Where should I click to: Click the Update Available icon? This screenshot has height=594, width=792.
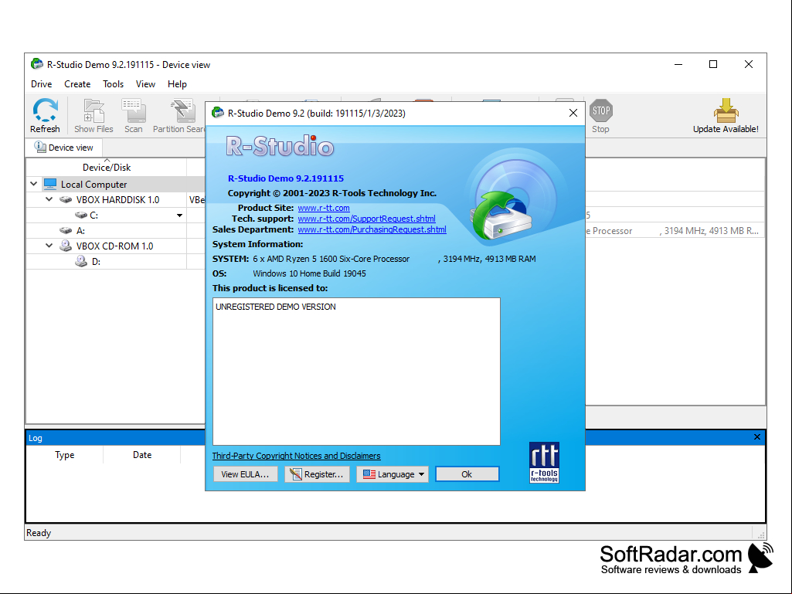[726, 110]
